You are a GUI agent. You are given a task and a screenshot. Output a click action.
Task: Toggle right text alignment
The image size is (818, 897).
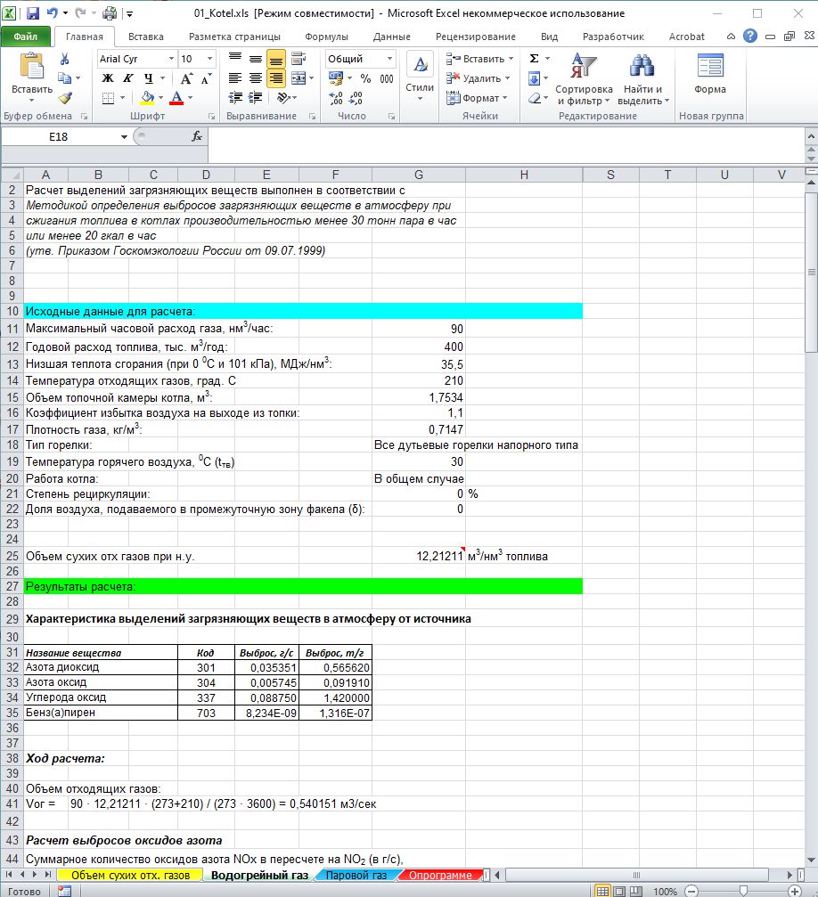click(276, 77)
